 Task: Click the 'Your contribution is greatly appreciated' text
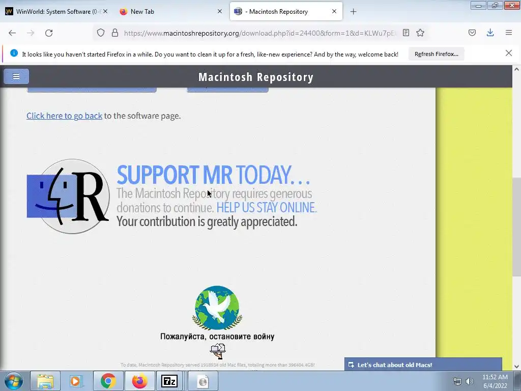coord(207,222)
